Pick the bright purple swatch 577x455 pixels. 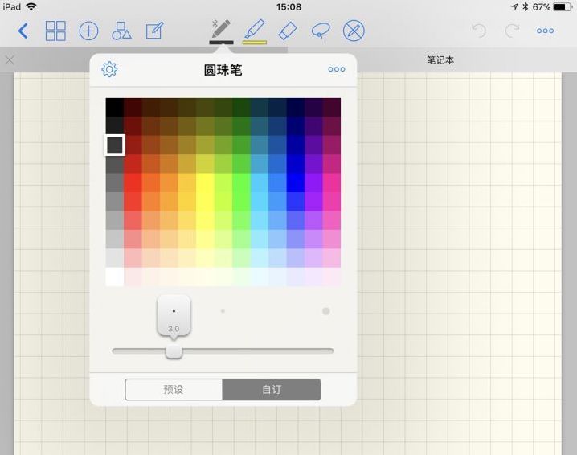click(x=313, y=182)
